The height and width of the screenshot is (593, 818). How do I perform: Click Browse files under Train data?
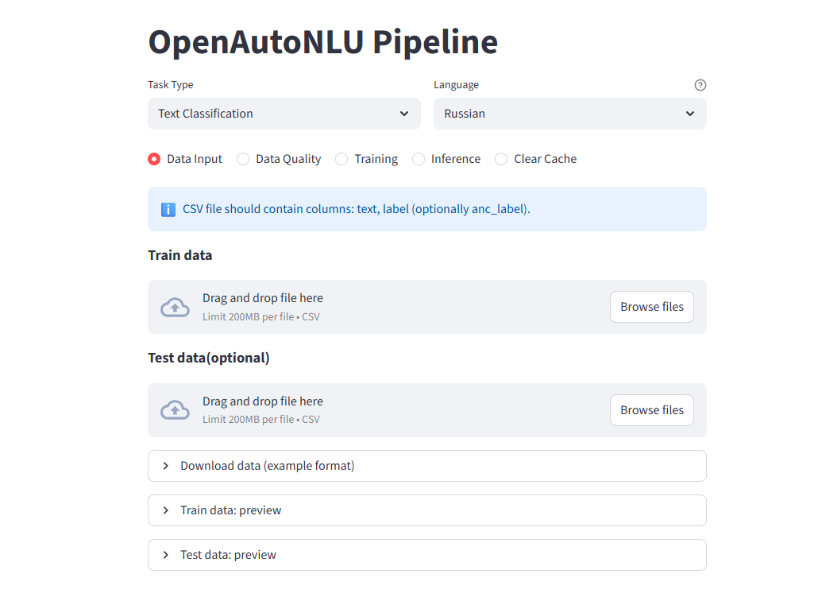click(651, 307)
